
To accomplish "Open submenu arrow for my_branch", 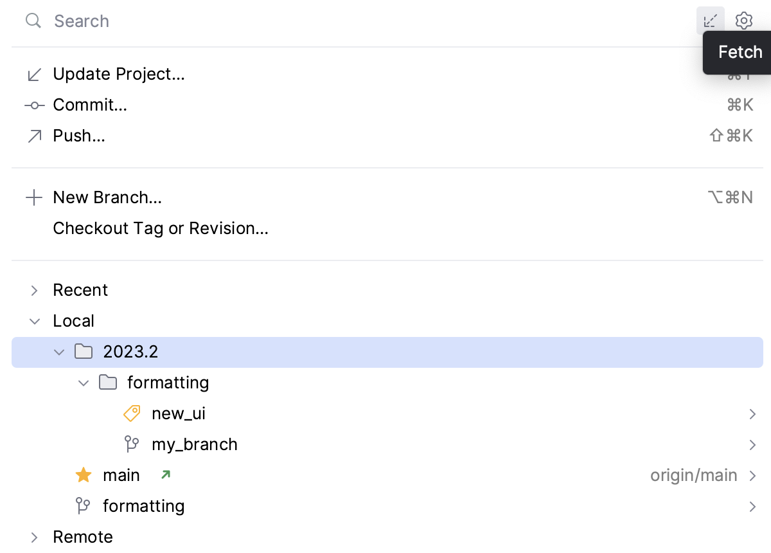I will 752,444.
